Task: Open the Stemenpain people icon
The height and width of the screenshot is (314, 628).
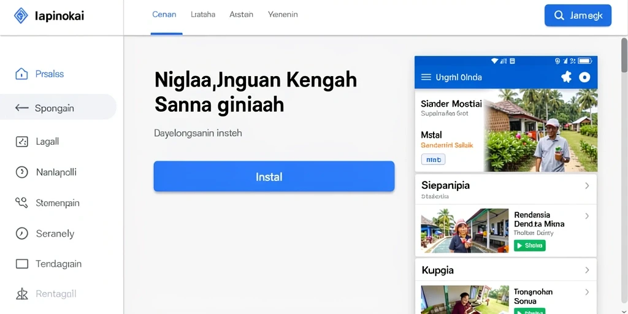Action: coord(21,202)
